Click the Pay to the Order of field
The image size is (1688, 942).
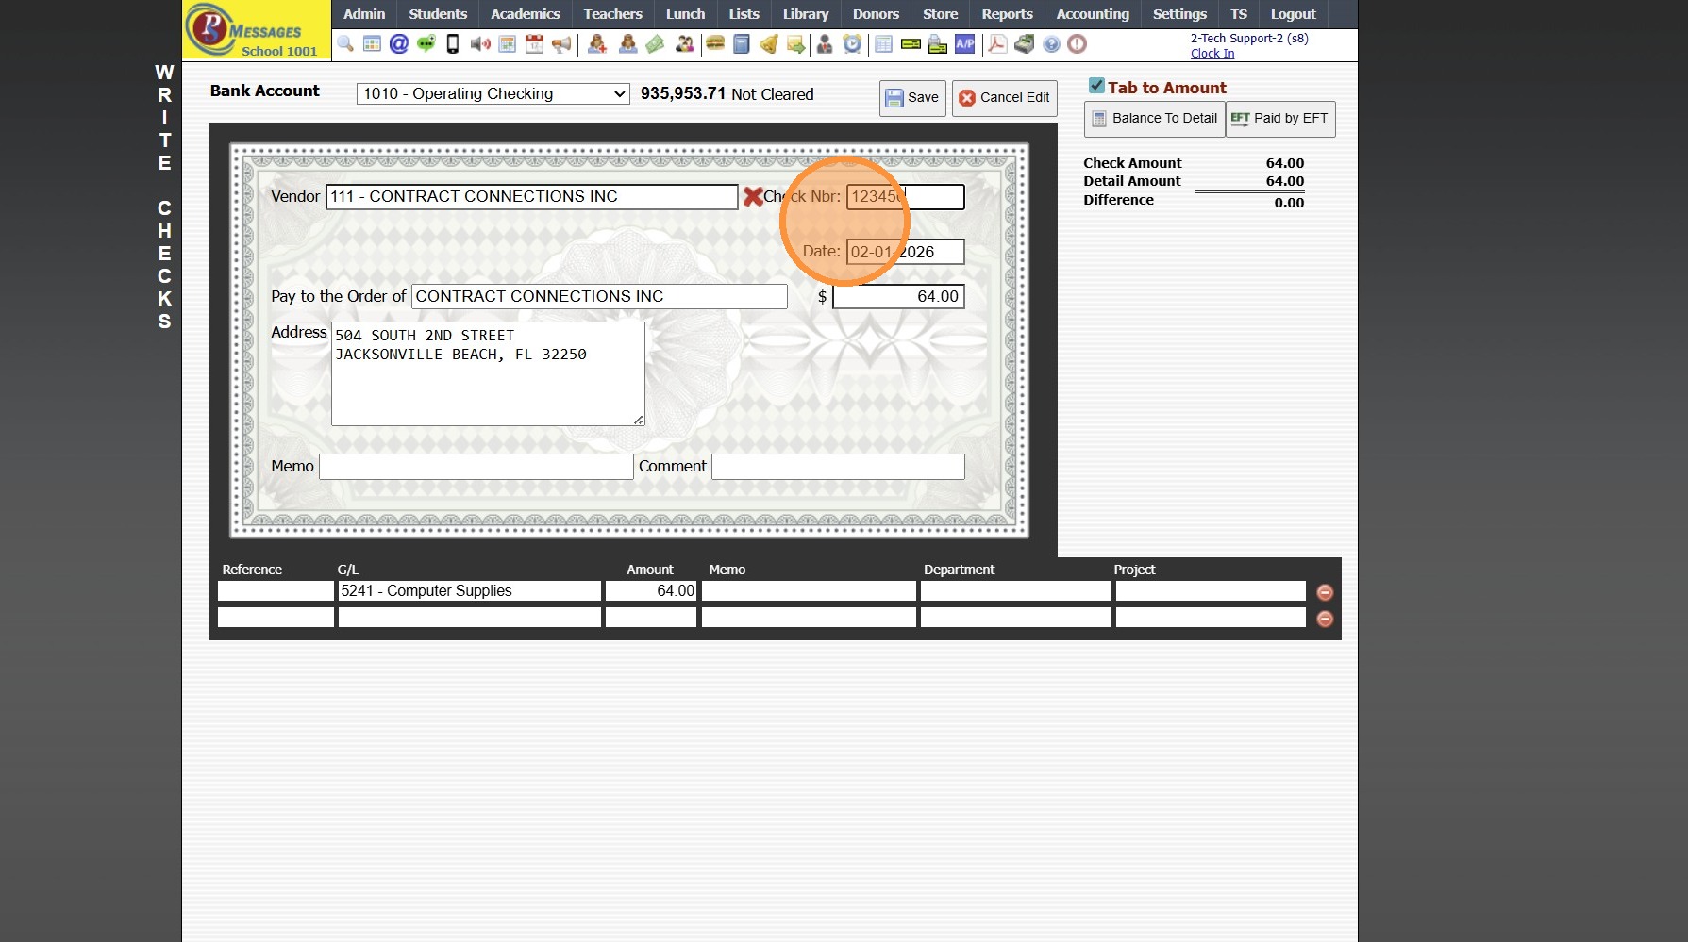pos(599,297)
